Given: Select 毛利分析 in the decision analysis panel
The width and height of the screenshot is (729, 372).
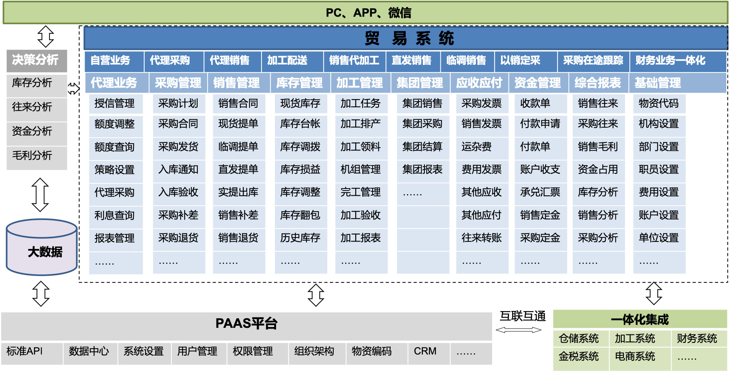Looking at the screenshot, I should 32,155.
